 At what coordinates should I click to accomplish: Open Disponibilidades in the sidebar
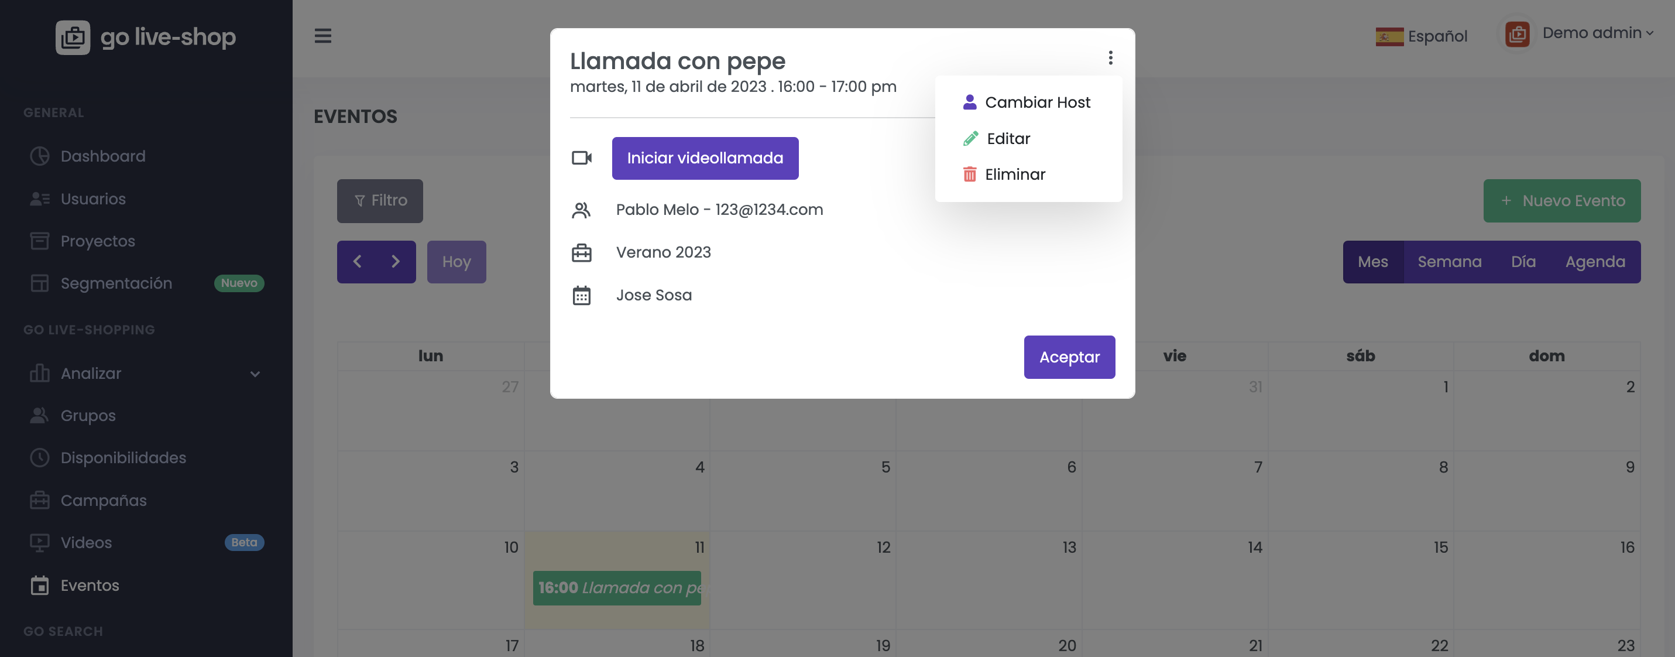[123, 458]
